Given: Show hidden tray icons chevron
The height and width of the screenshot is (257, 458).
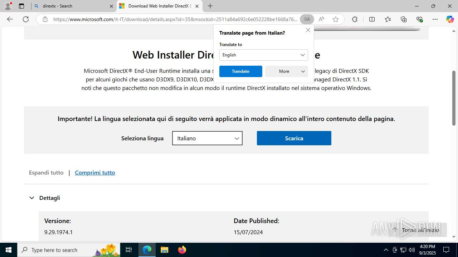Looking at the screenshot, I should [x=386, y=250].
